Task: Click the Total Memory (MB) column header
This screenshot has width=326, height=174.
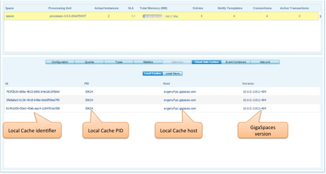Action: (x=153, y=8)
